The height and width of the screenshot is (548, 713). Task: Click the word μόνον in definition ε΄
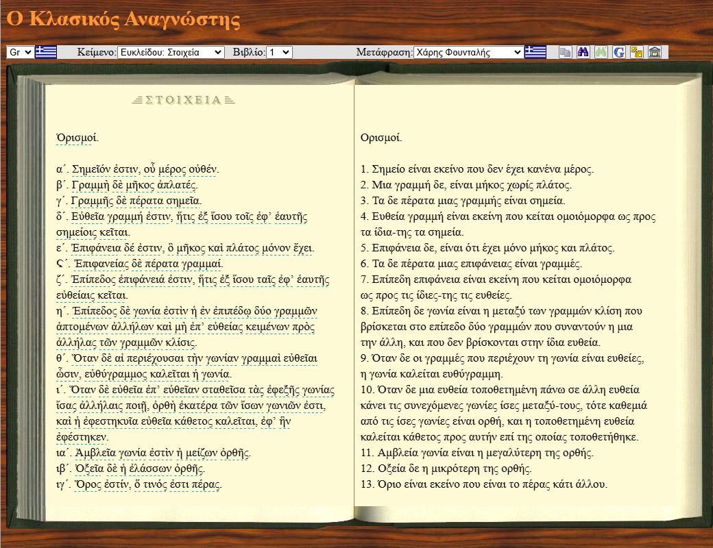276,248
